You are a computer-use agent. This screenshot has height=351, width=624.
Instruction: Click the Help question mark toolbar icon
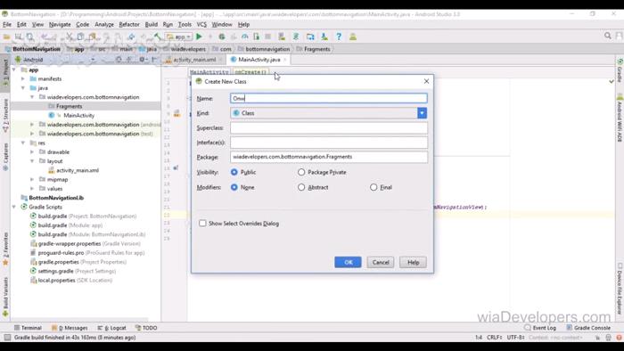(x=339, y=37)
